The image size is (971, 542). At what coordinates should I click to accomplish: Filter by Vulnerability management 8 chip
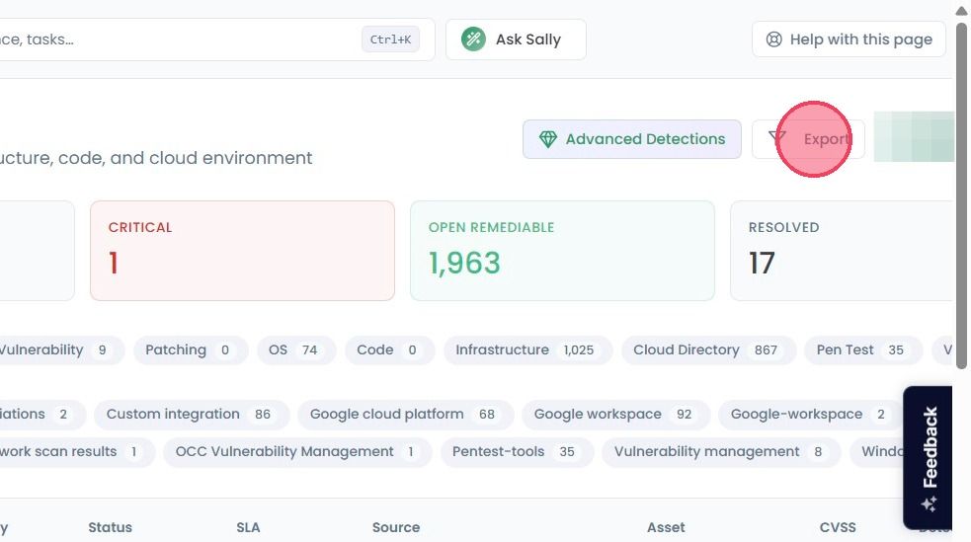point(721,452)
